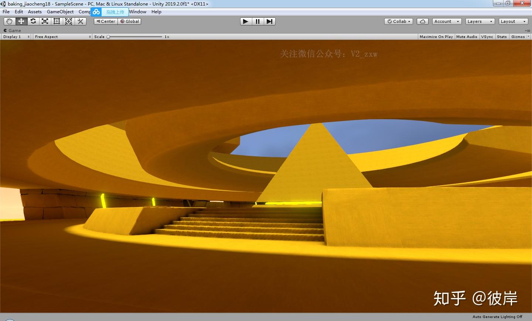Click the Scale slider handle

point(108,37)
